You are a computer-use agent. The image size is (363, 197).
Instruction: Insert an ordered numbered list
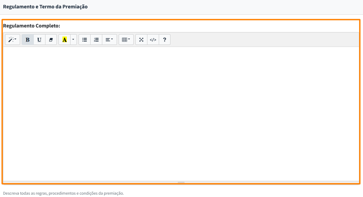96,40
